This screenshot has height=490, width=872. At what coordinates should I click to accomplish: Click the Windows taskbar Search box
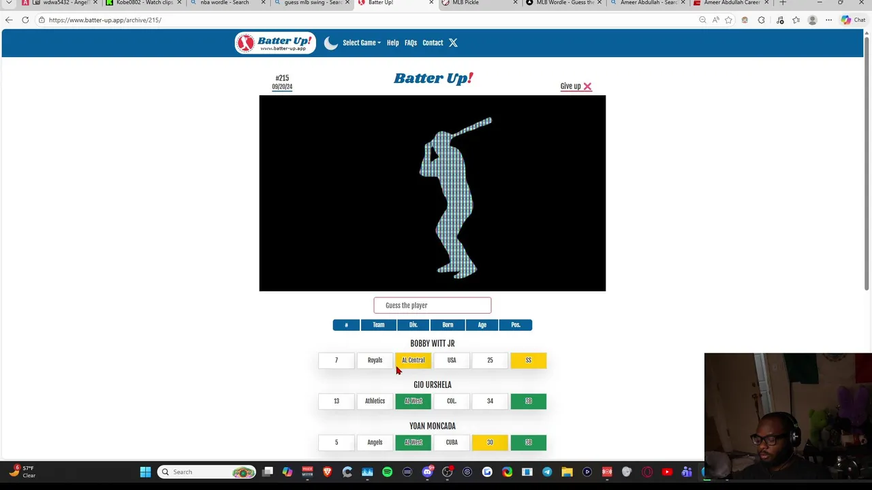point(206,472)
